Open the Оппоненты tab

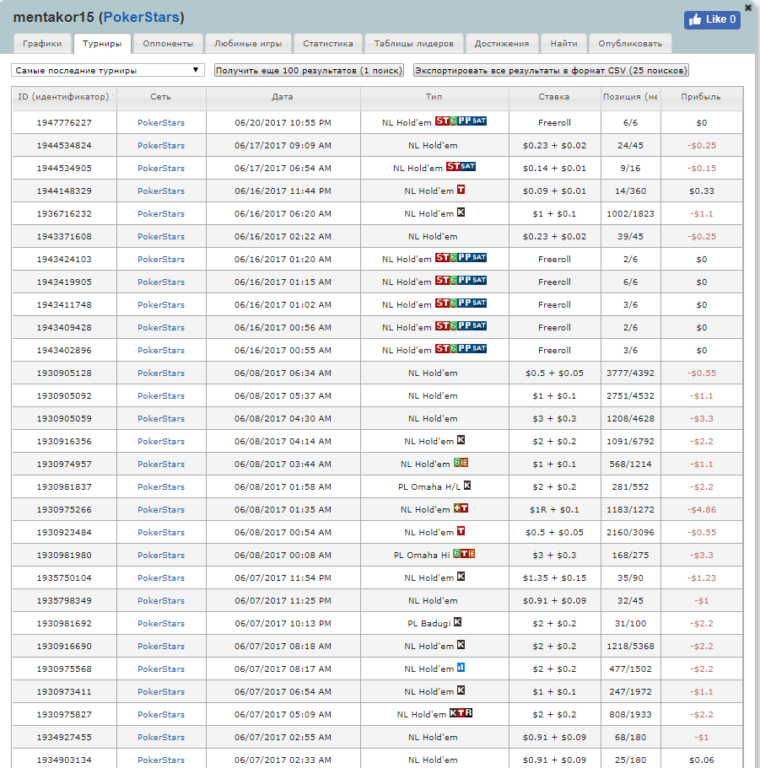[x=168, y=43]
